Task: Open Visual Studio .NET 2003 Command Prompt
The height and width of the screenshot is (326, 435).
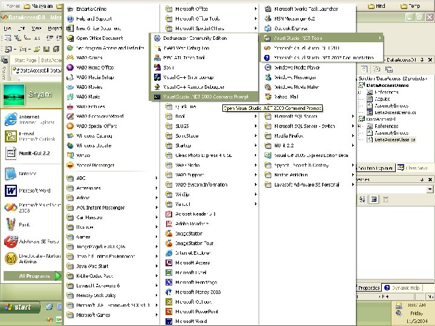Action: click(x=205, y=97)
